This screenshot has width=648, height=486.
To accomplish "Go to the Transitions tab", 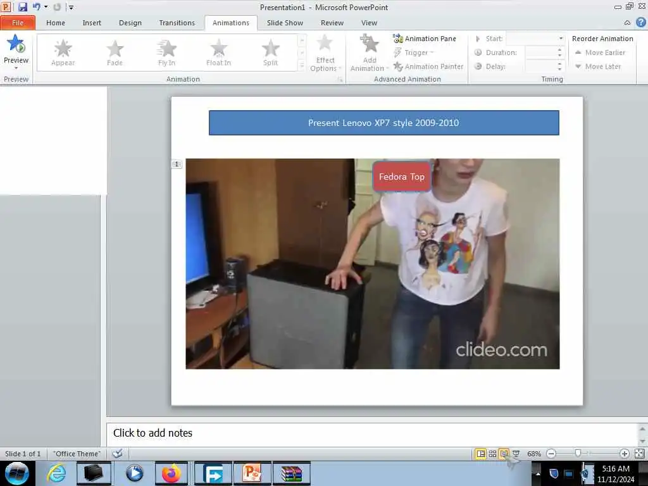I will click(x=177, y=23).
